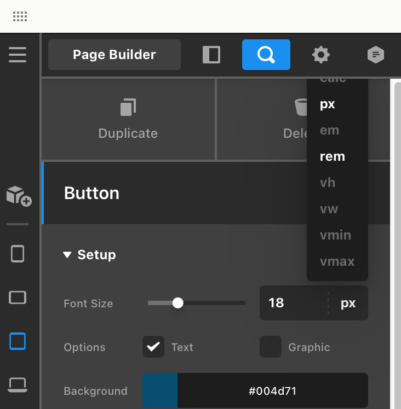Enable the Graphic option checkbox

pyautogui.click(x=271, y=347)
